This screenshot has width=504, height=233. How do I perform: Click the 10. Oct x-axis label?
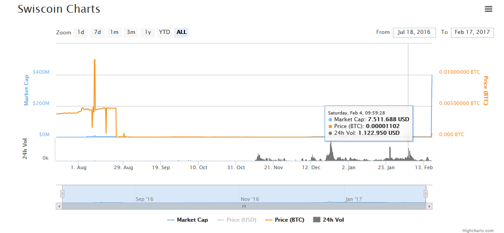click(199, 167)
